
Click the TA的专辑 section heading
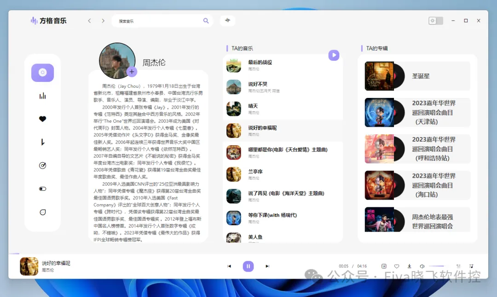point(377,48)
